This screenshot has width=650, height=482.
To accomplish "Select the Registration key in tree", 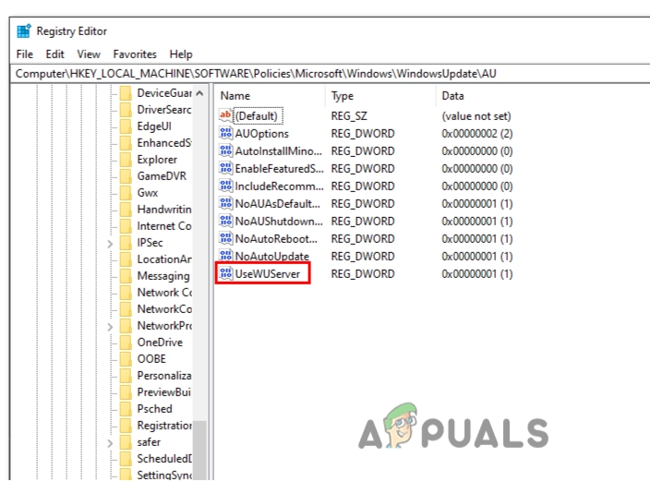I will [x=164, y=426].
